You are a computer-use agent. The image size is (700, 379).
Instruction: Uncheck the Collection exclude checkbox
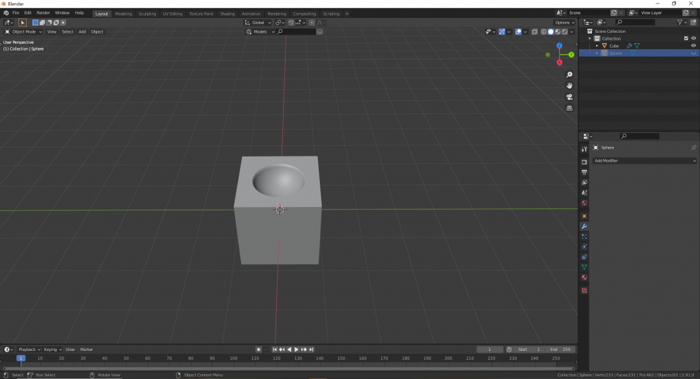click(686, 38)
